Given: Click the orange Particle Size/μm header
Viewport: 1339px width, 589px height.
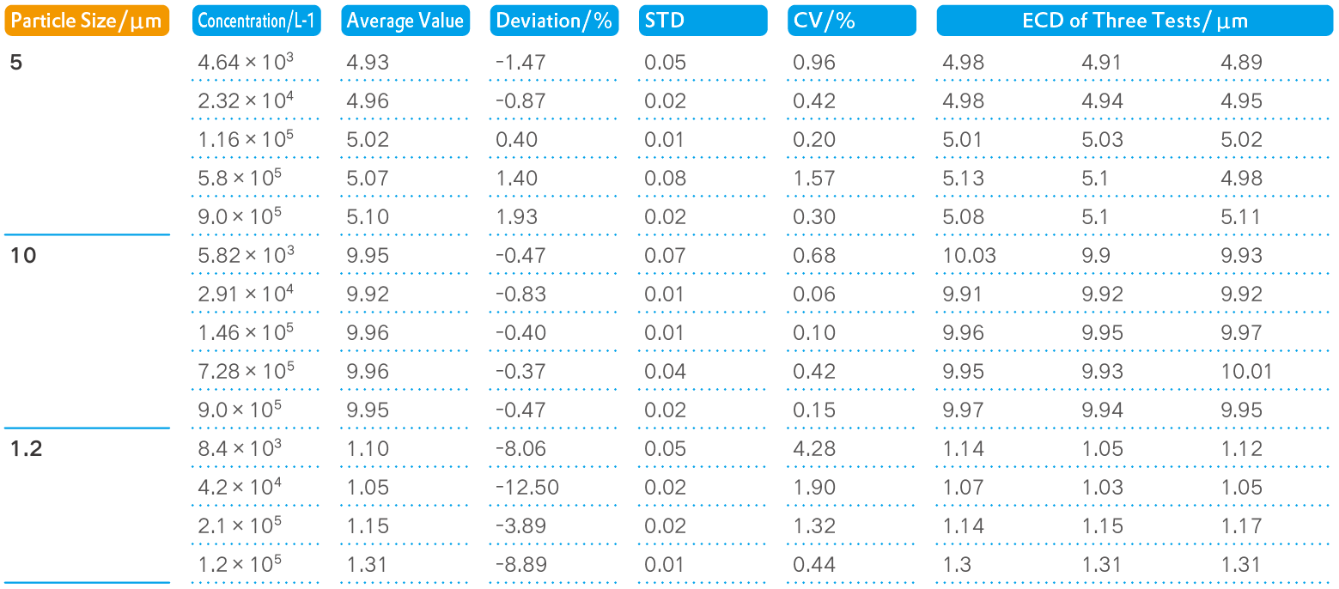Looking at the screenshot, I should point(87,21).
